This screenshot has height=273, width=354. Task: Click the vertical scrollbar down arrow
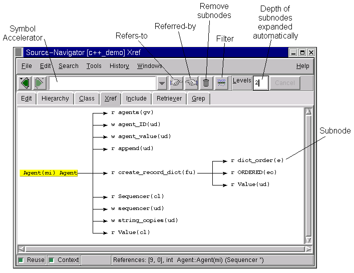coord(308,240)
